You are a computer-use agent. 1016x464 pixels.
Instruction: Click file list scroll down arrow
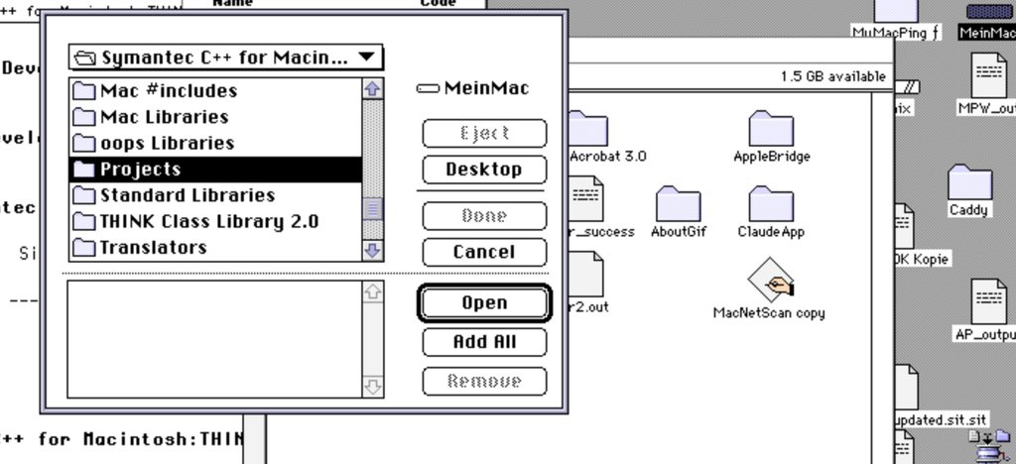[x=373, y=251]
